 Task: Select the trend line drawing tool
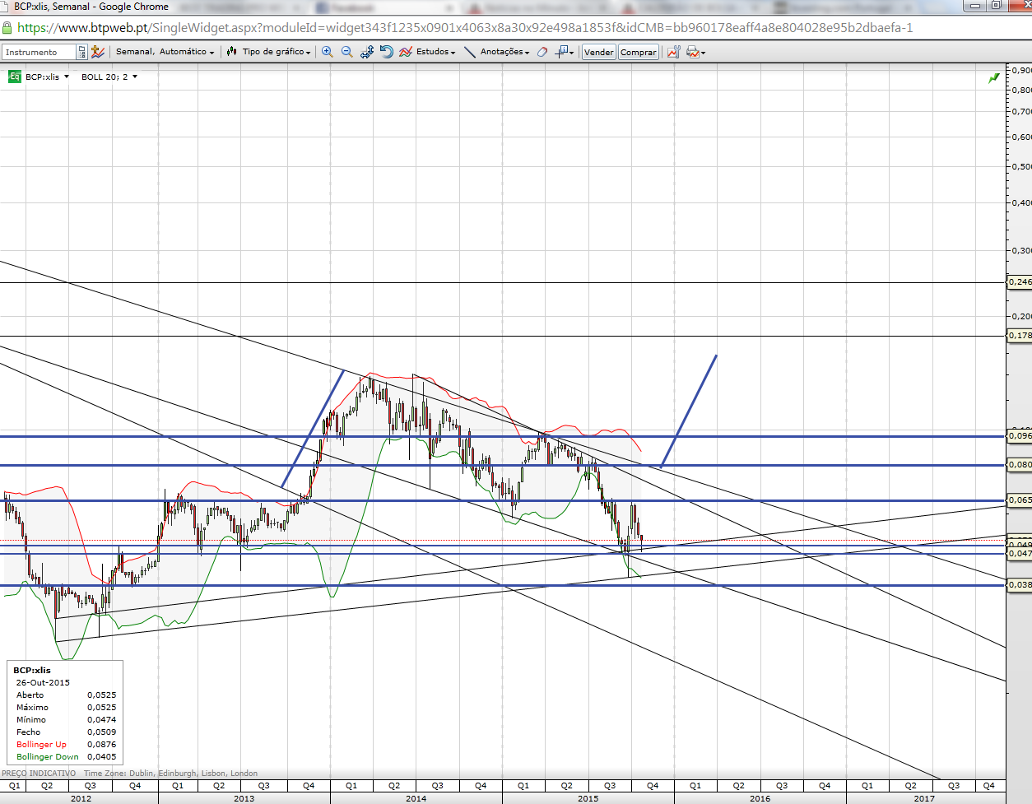[x=470, y=52]
